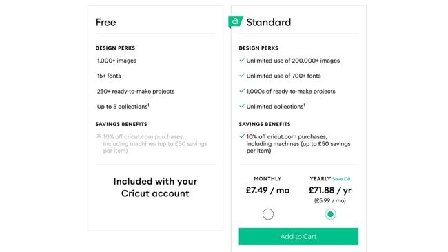
Task: Click checkmark beside Unlimited collections
Action: tap(242, 106)
